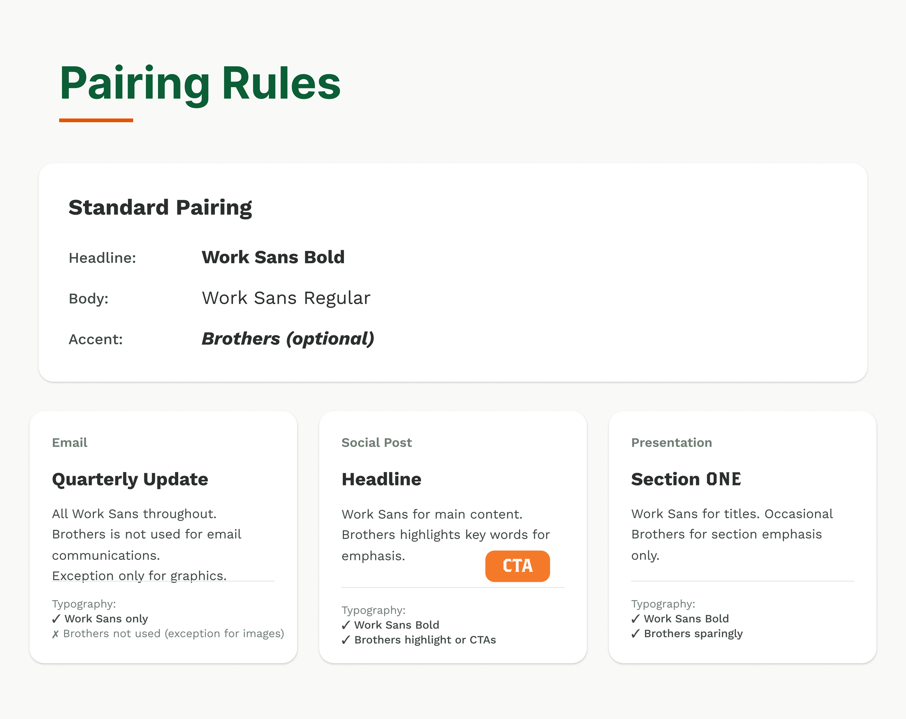
Task: Click the Typography: label in Email card
Action: pyautogui.click(x=84, y=604)
